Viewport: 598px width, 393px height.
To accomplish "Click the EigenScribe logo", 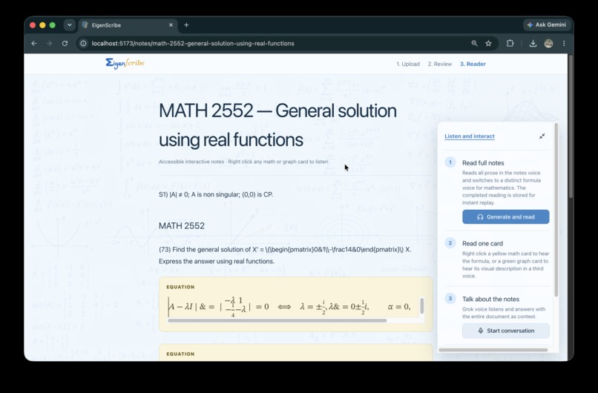I will (125, 63).
